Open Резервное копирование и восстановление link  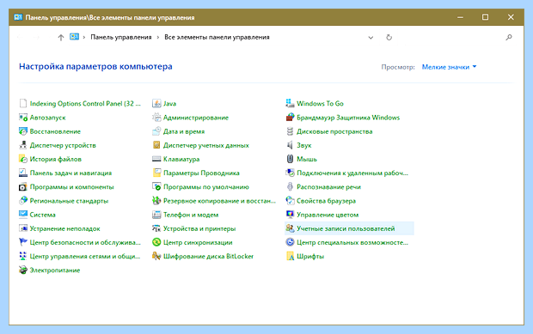[219, 201]
